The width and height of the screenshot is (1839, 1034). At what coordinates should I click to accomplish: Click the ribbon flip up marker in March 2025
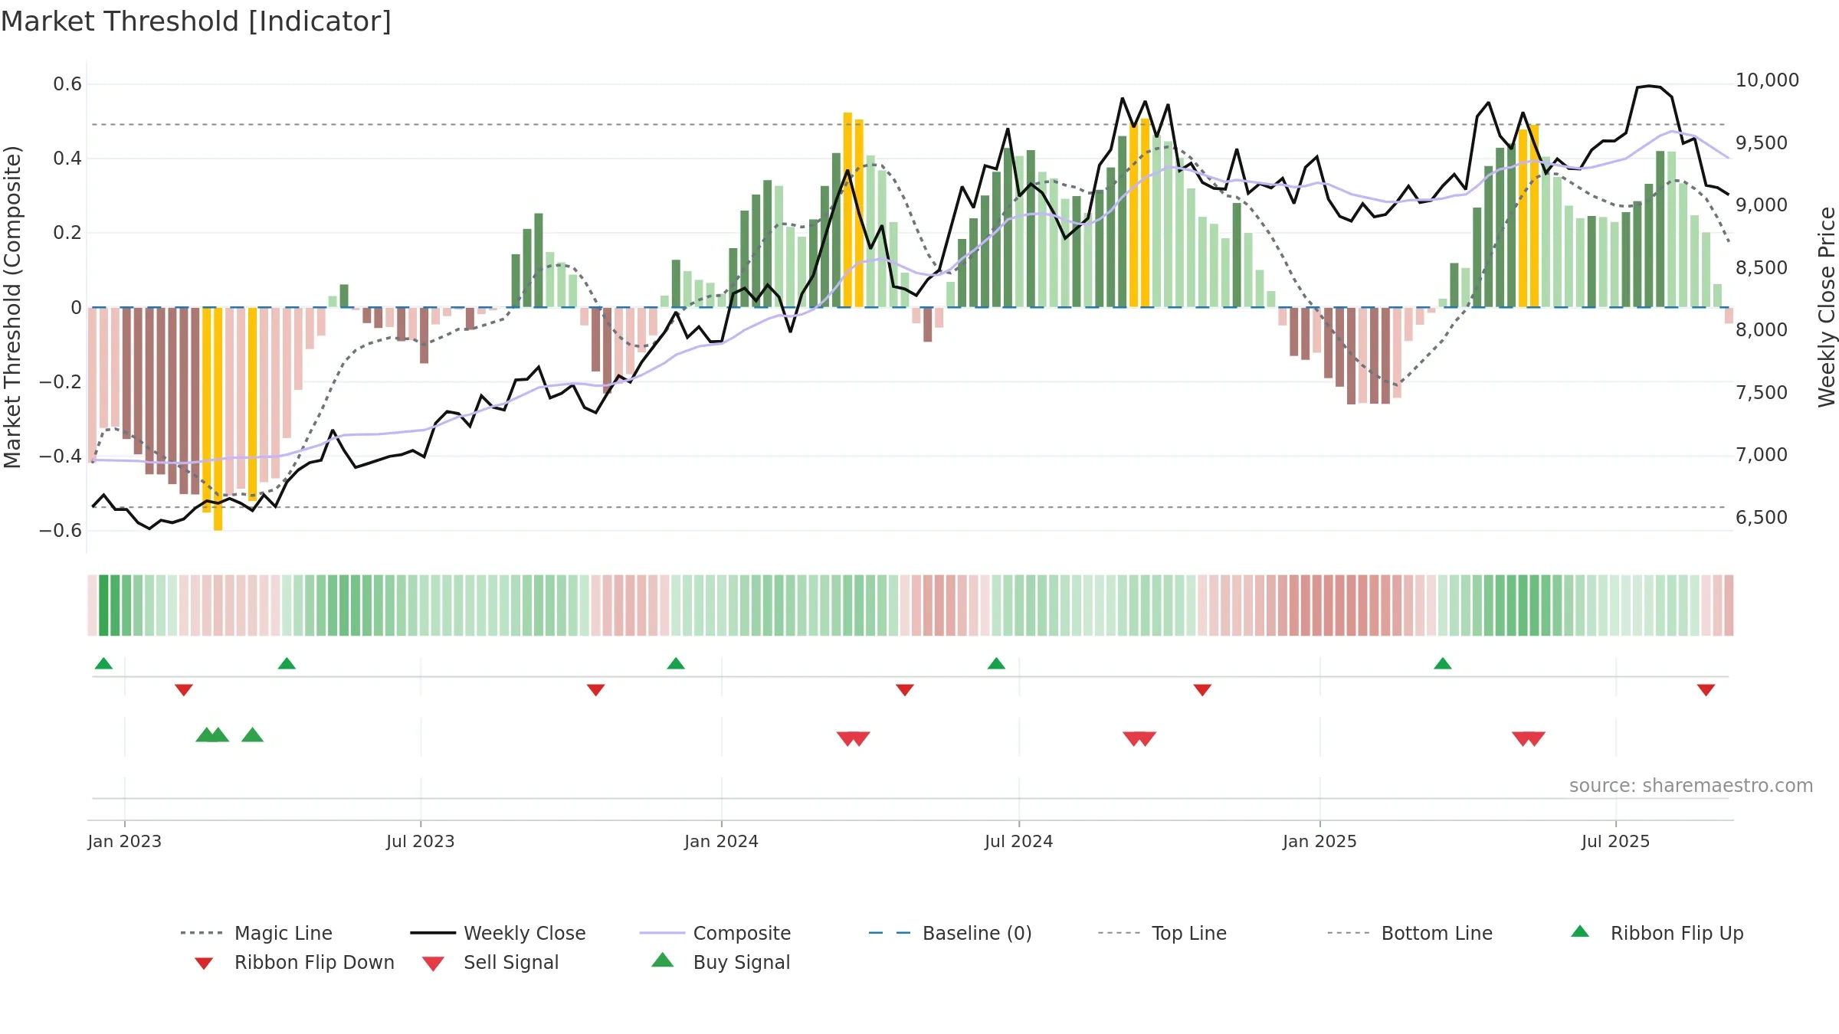click(x=1443, y=663)
